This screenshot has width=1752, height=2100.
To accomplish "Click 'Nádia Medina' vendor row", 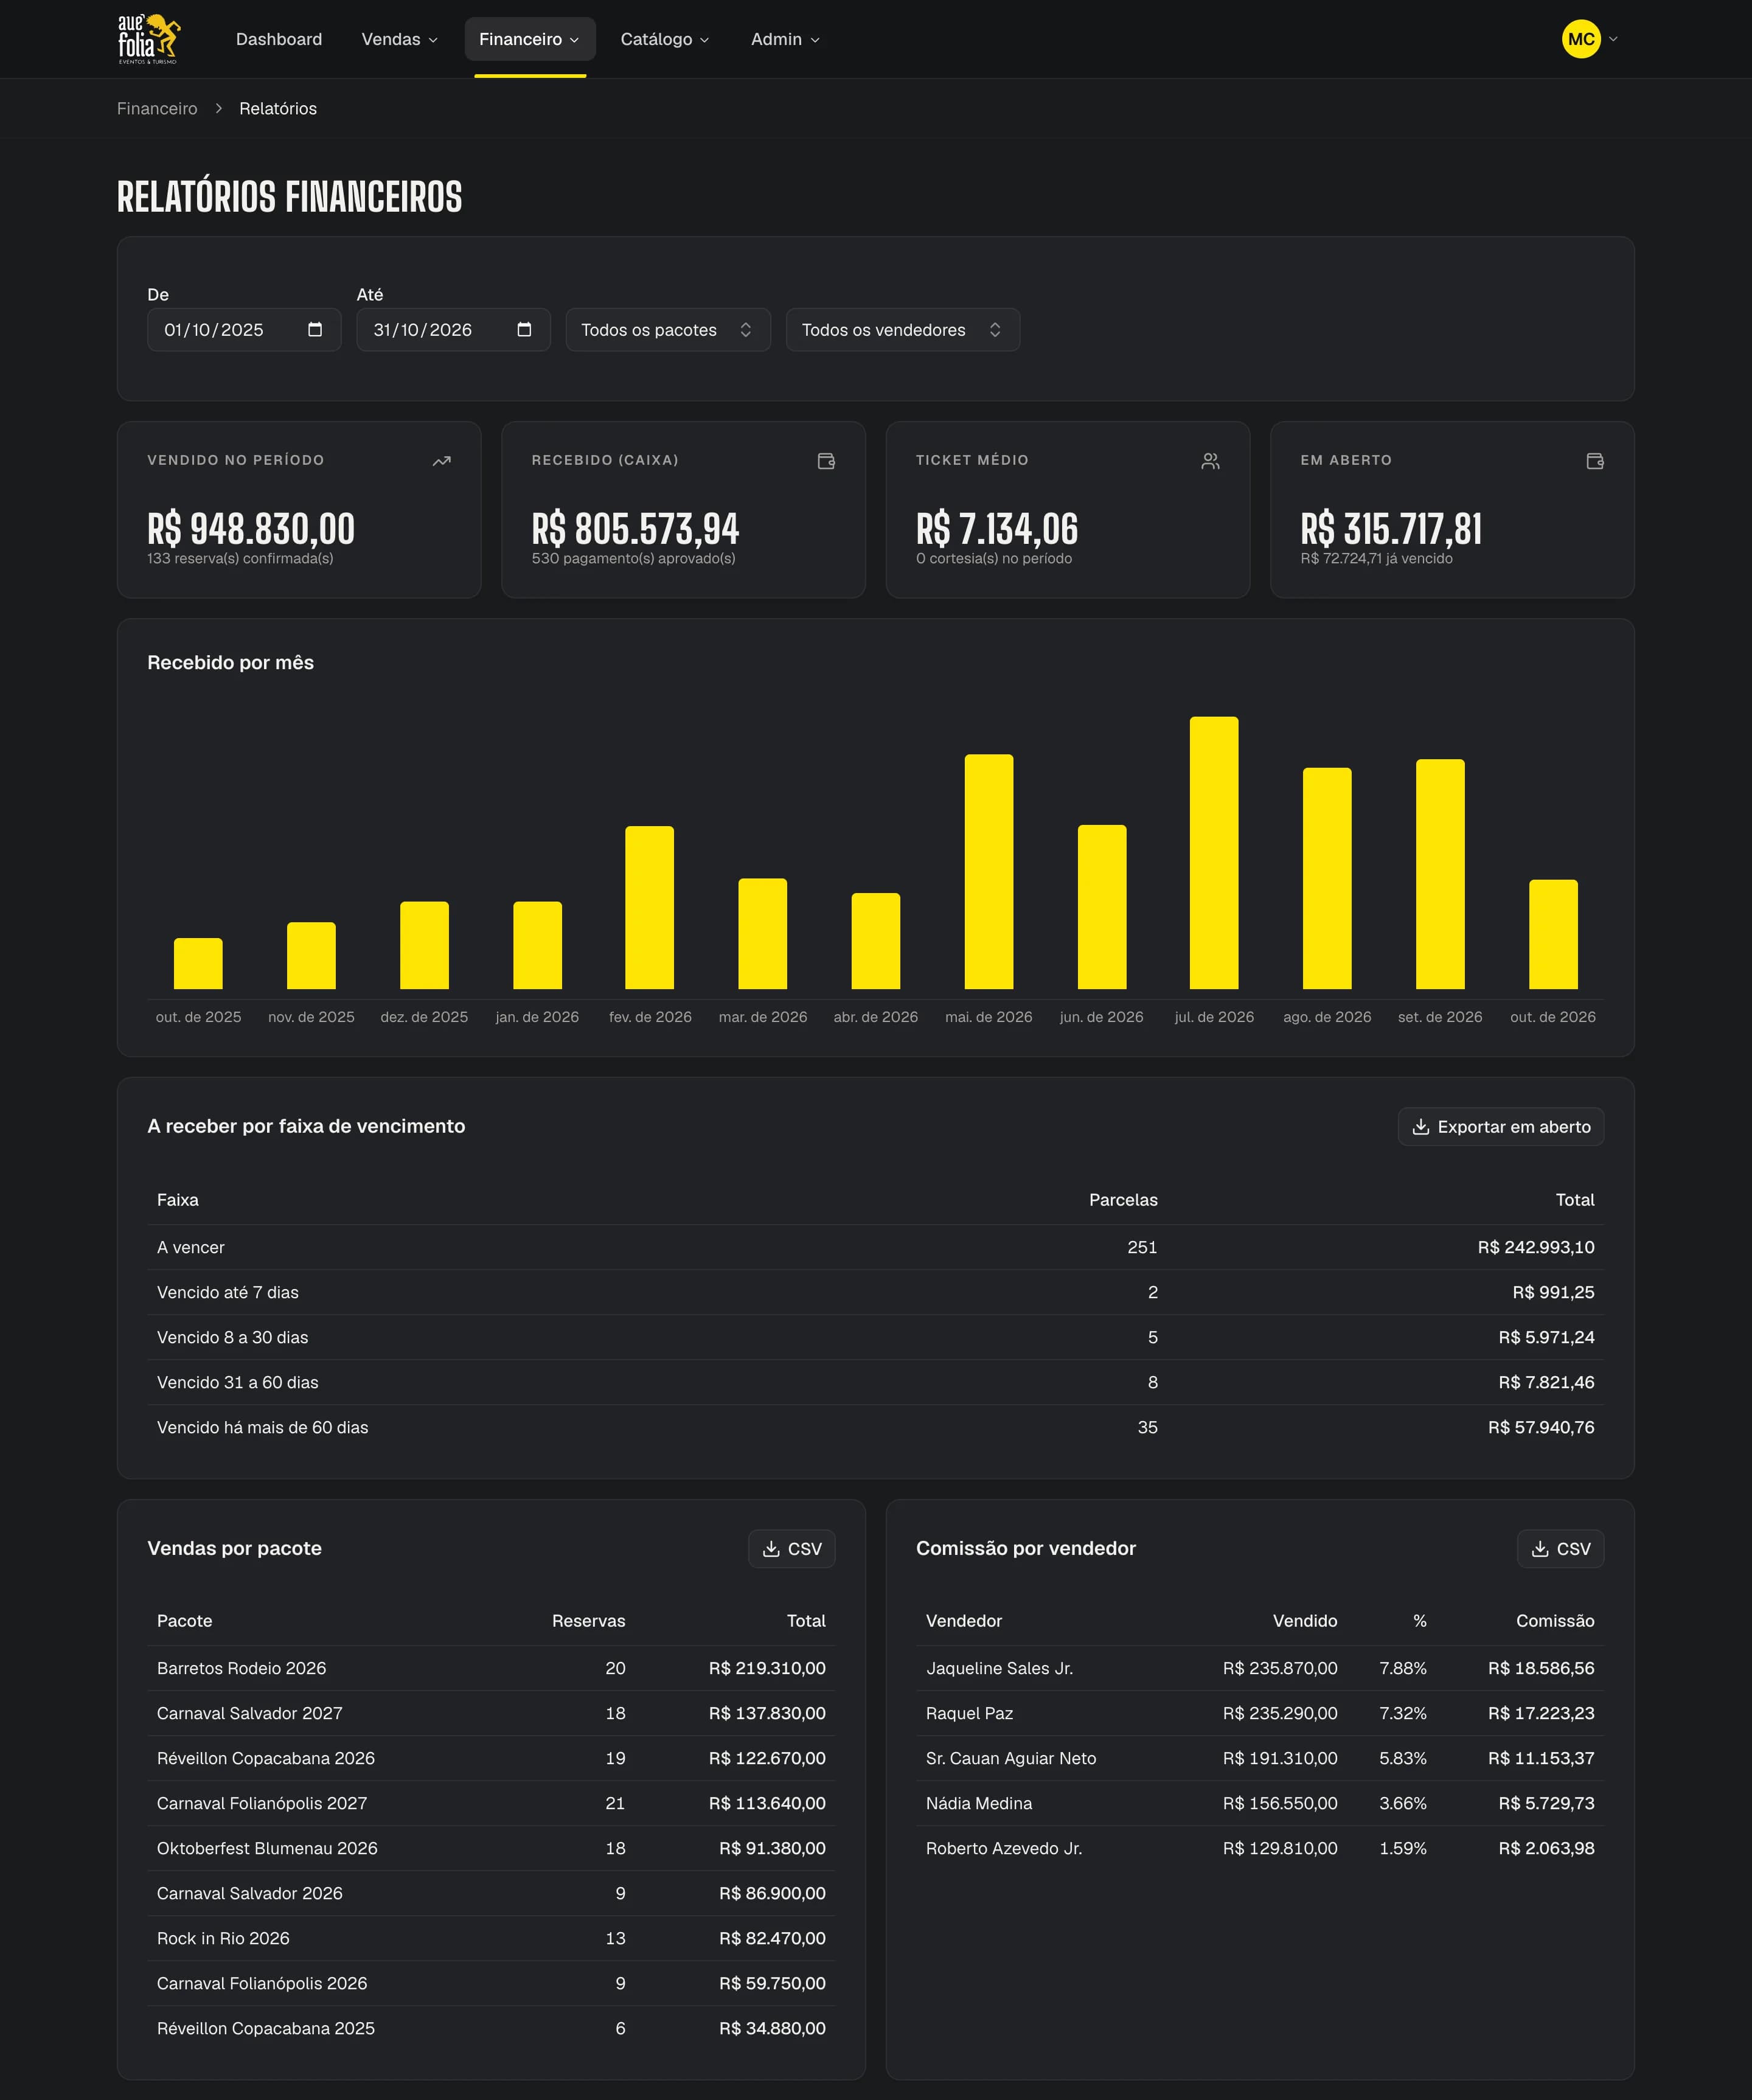I will coord(1260,1803).
